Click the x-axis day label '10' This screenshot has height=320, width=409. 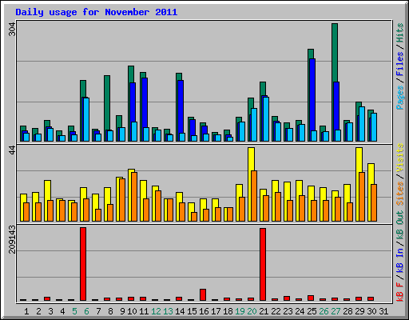point(132,311)
